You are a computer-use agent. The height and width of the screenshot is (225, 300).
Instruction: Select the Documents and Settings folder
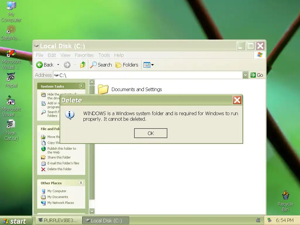(130, 89)
